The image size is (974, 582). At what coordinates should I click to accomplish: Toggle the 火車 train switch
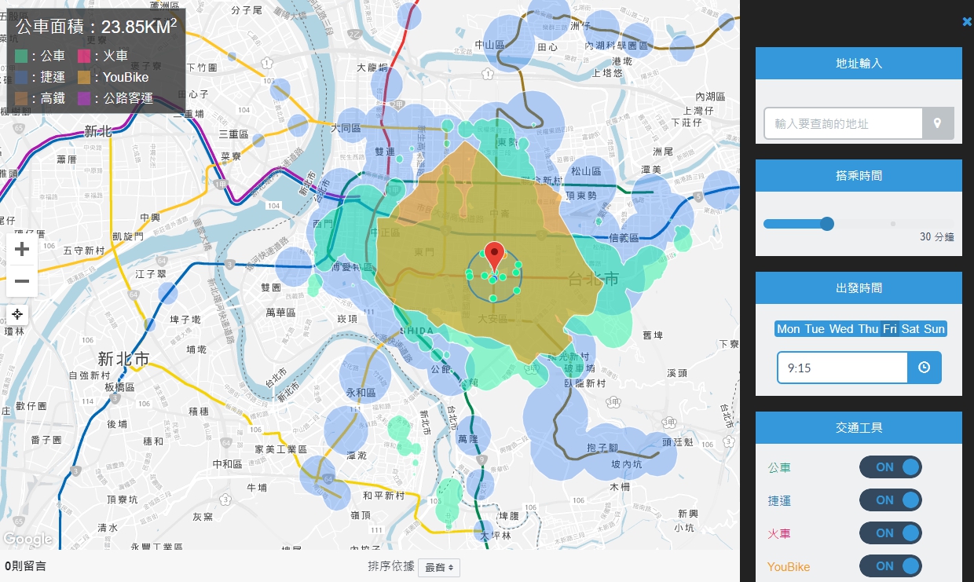(891, 533)
